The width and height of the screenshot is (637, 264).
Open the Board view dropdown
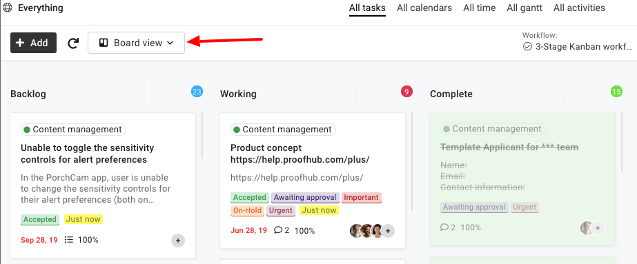click(x=137, y=43)
